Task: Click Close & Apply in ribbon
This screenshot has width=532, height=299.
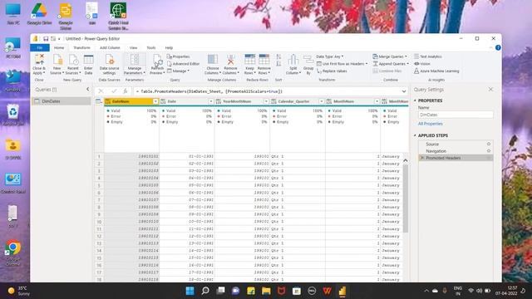Action: click(39, 64)
